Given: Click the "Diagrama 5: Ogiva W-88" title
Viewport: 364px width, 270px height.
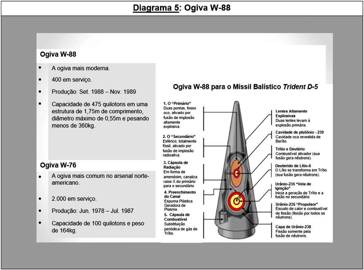Looking at the screenshot, I should tap(182, 8).
